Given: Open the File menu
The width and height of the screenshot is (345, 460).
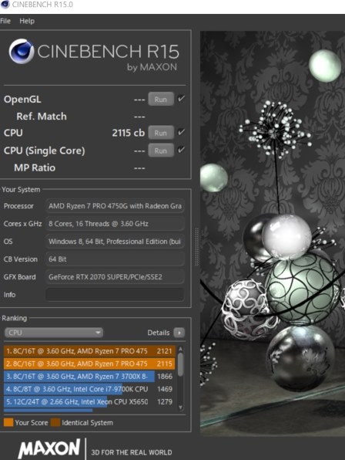Looking at the screenshot, I should [5, 21].
